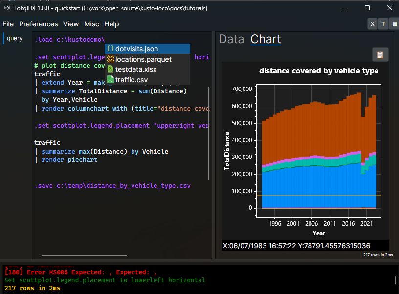Click the editor horizontal scrollbar
399x294 pixels.
click(85, 255)
